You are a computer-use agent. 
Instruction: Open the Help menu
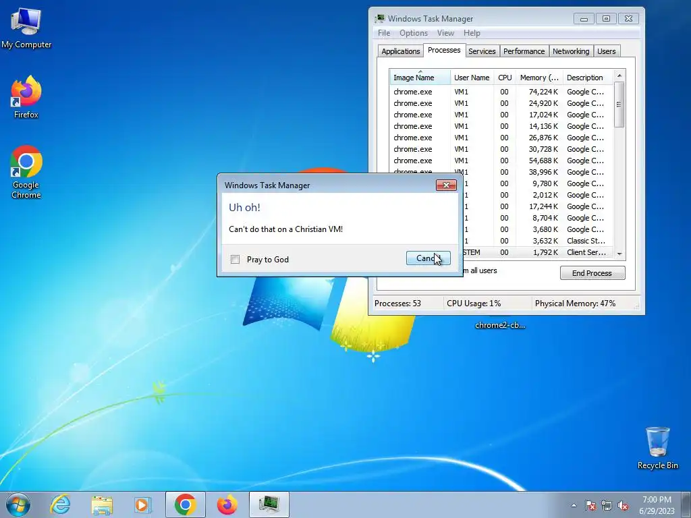point(472,33)
